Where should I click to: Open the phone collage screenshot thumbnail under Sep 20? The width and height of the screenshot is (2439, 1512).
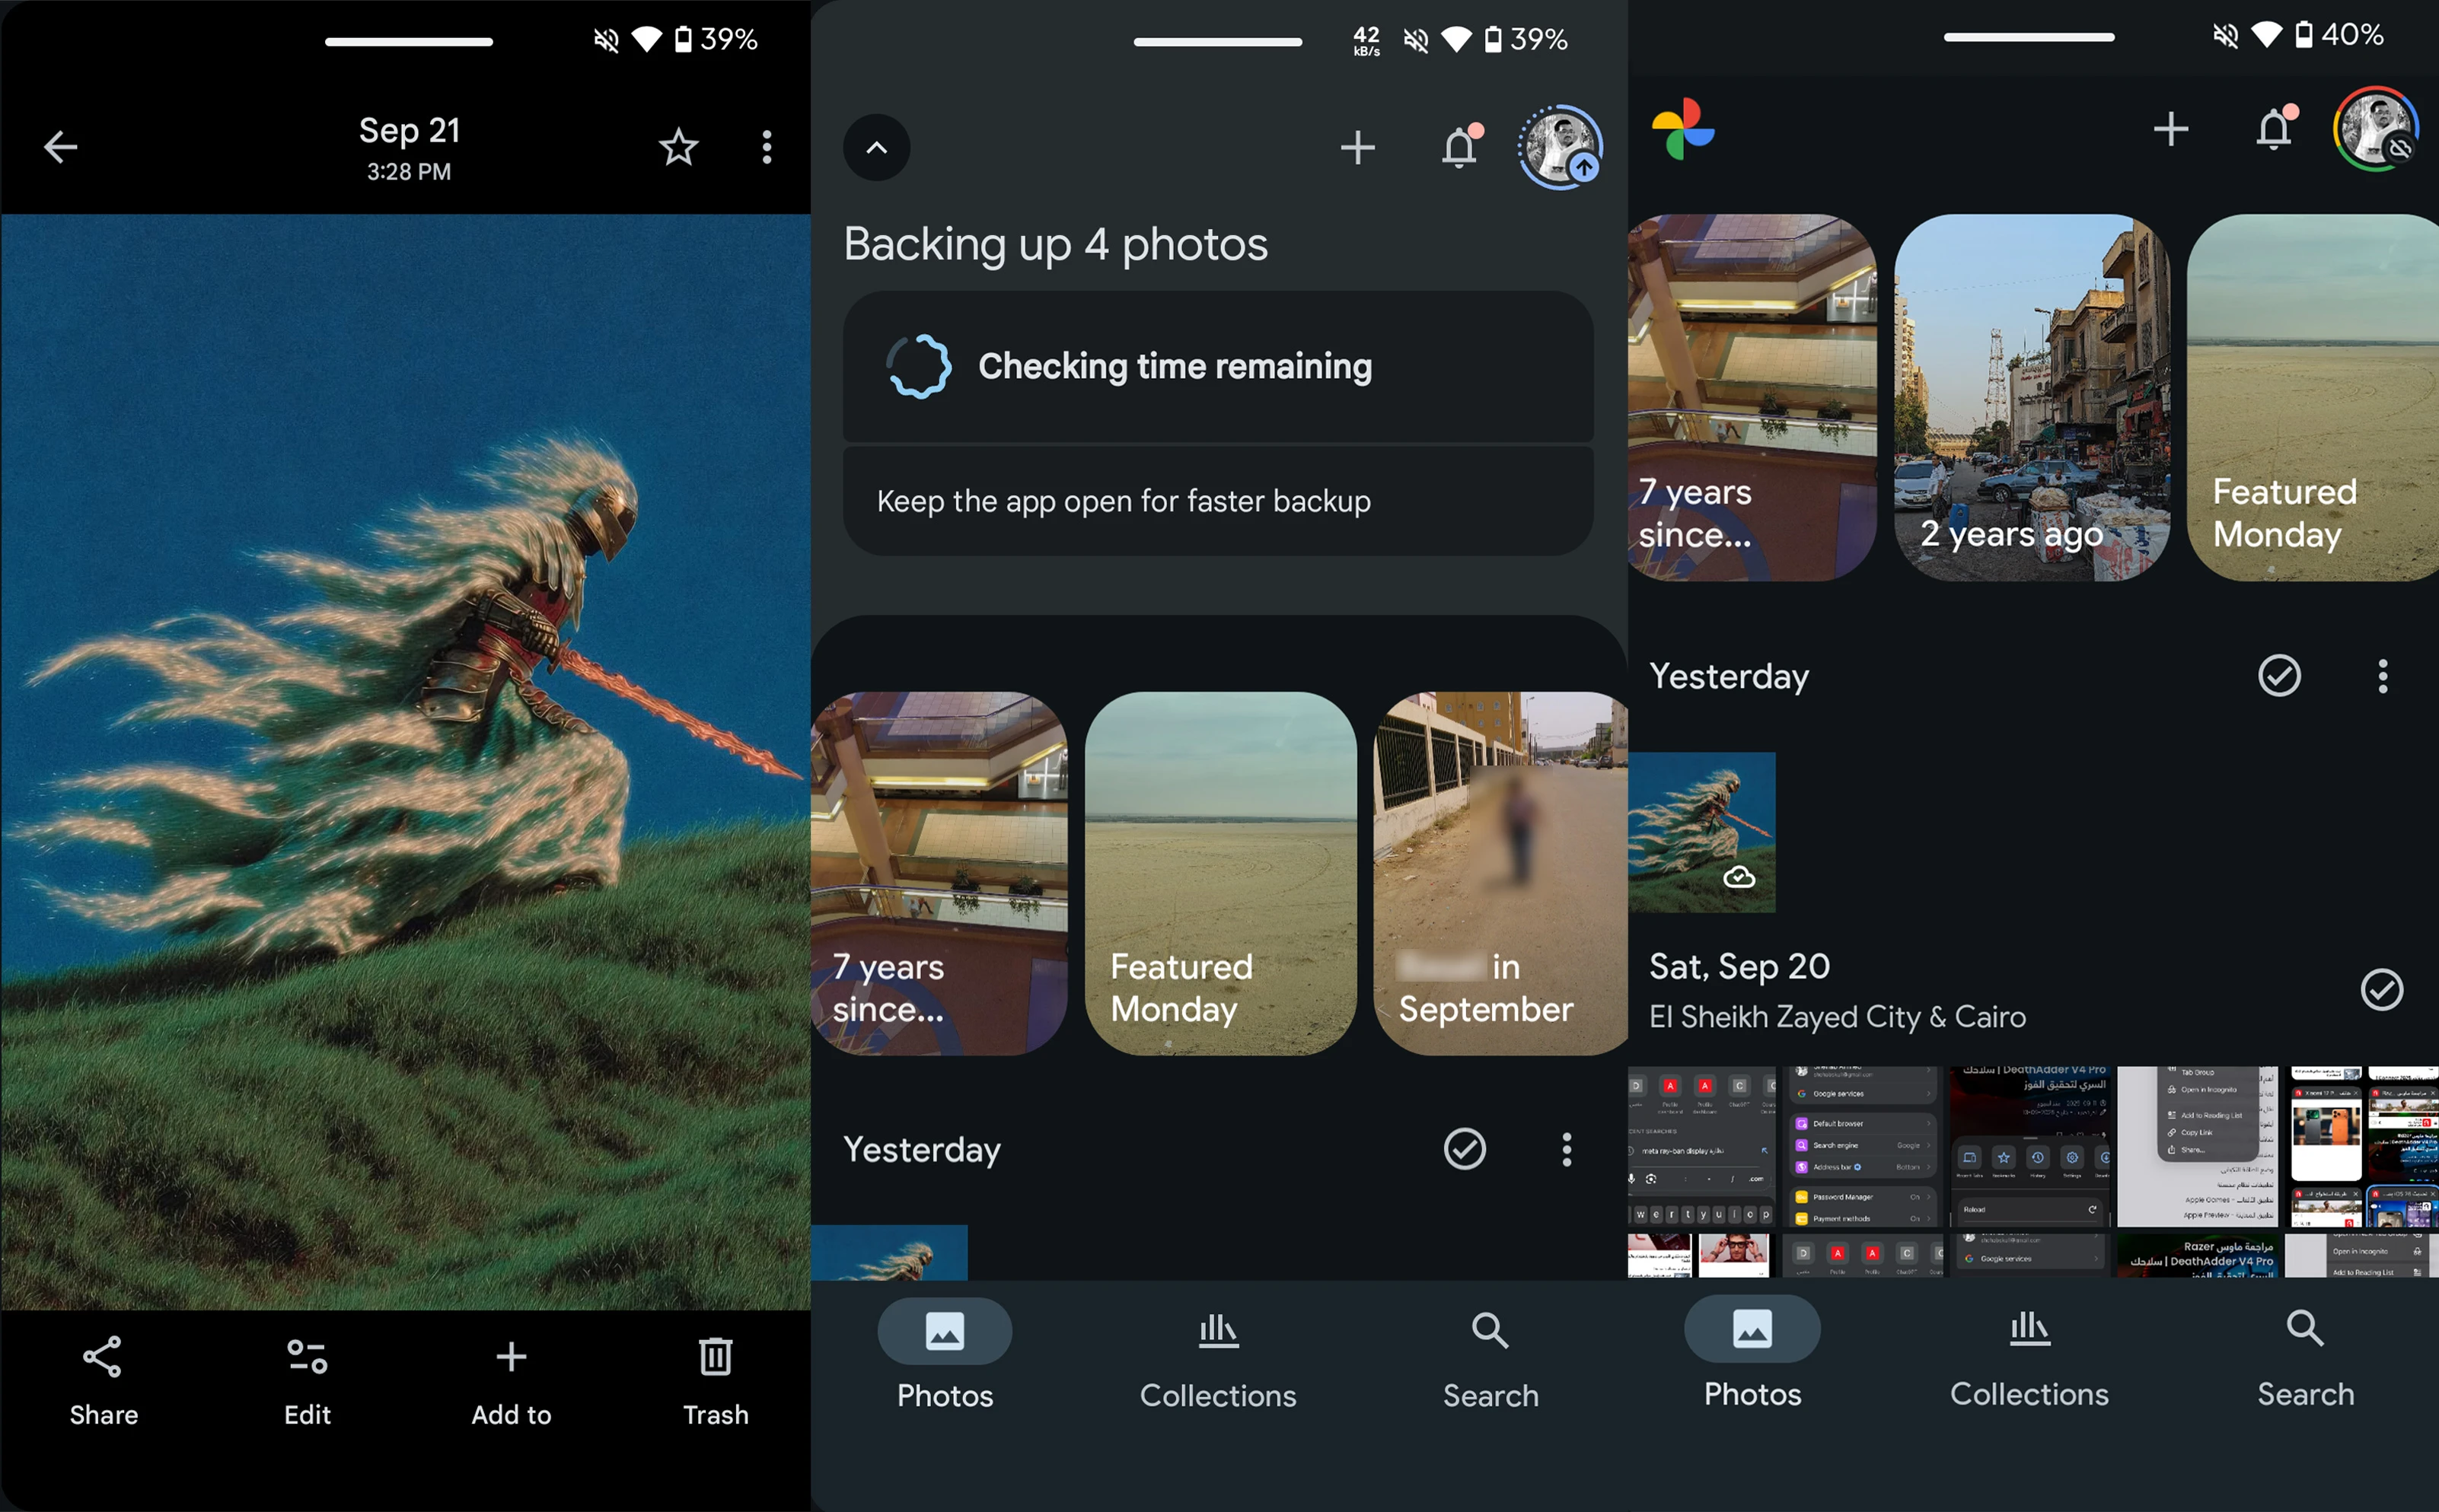2363,1147
